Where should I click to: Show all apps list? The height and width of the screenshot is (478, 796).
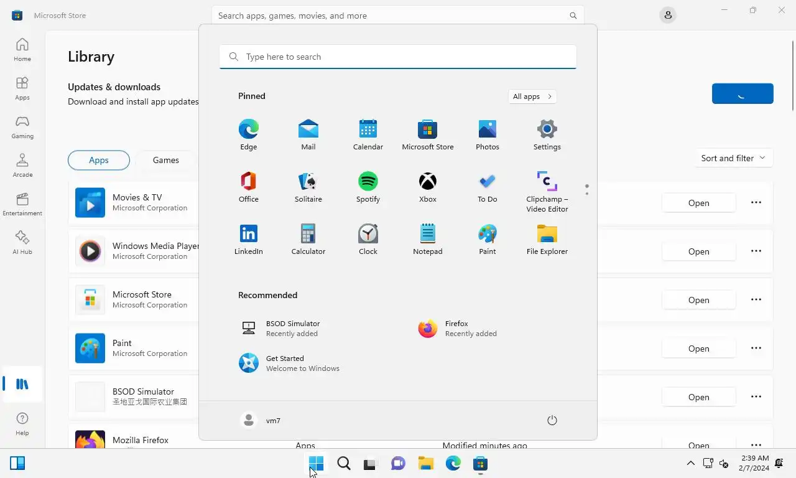point(532,96)
